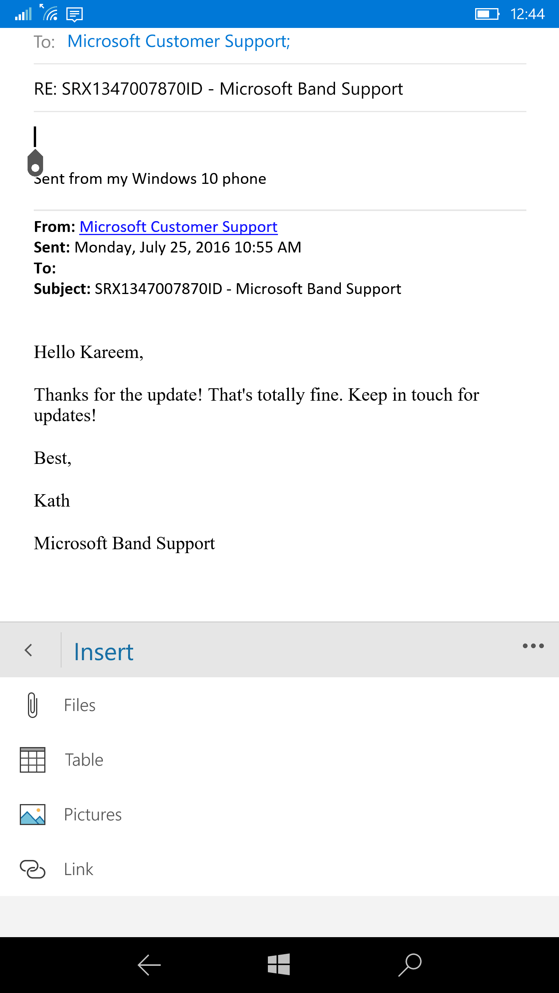Collapse Insert menu with left chevron
The width and height of the screenshot is (559, 993).
(28, 650)
